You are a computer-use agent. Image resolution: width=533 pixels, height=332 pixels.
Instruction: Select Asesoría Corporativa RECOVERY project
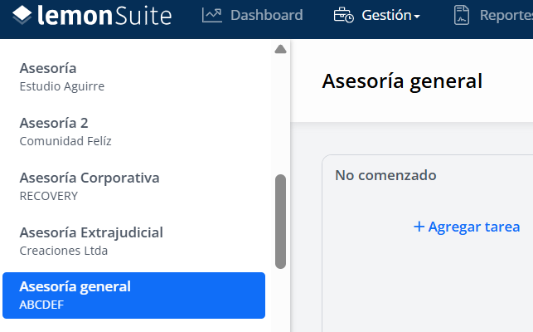pos(133,187)
